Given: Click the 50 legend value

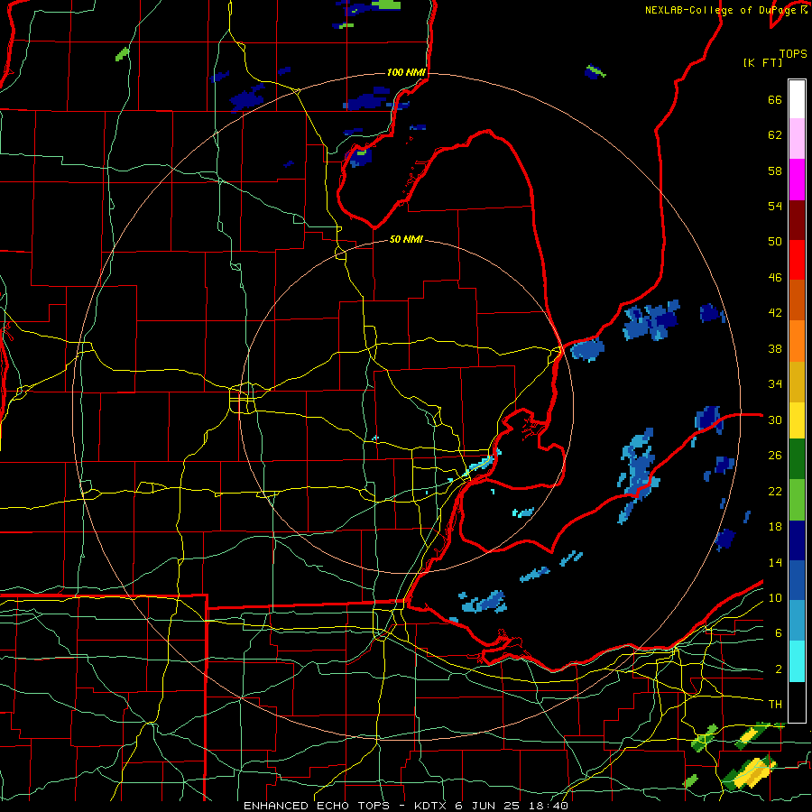Looking at the screenshot, I should coord(775,242).
